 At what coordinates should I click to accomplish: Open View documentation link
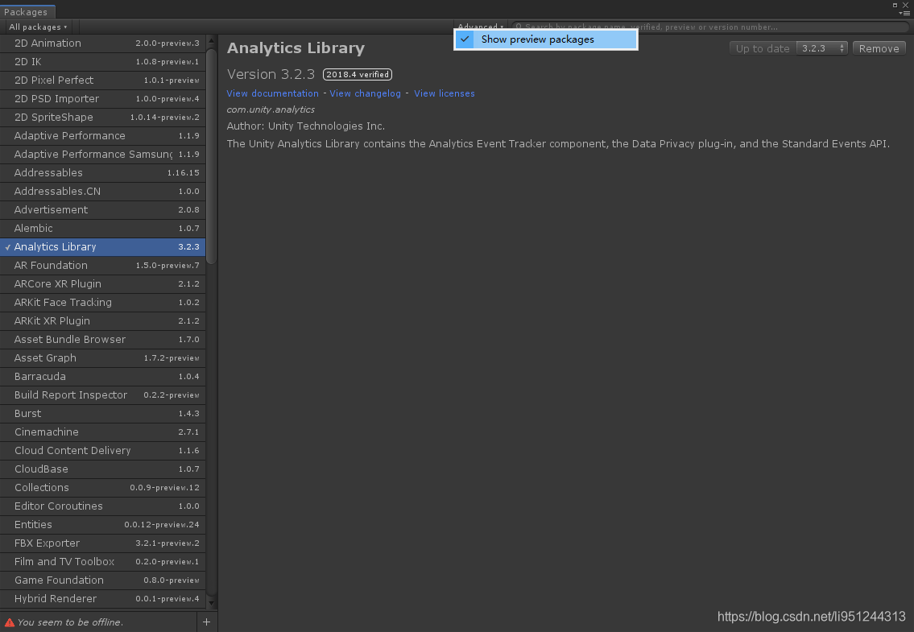[273, 93]
